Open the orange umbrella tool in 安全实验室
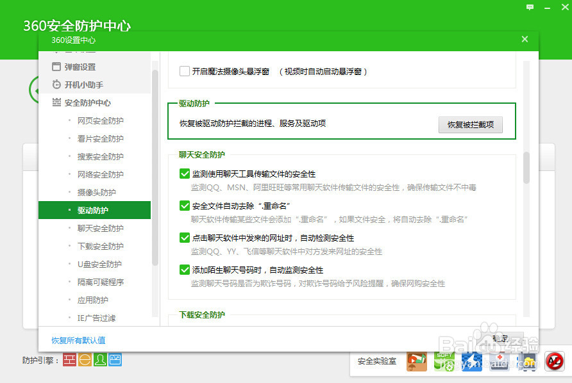This screenshot has height=383, width=572. (x=417, y=361)
